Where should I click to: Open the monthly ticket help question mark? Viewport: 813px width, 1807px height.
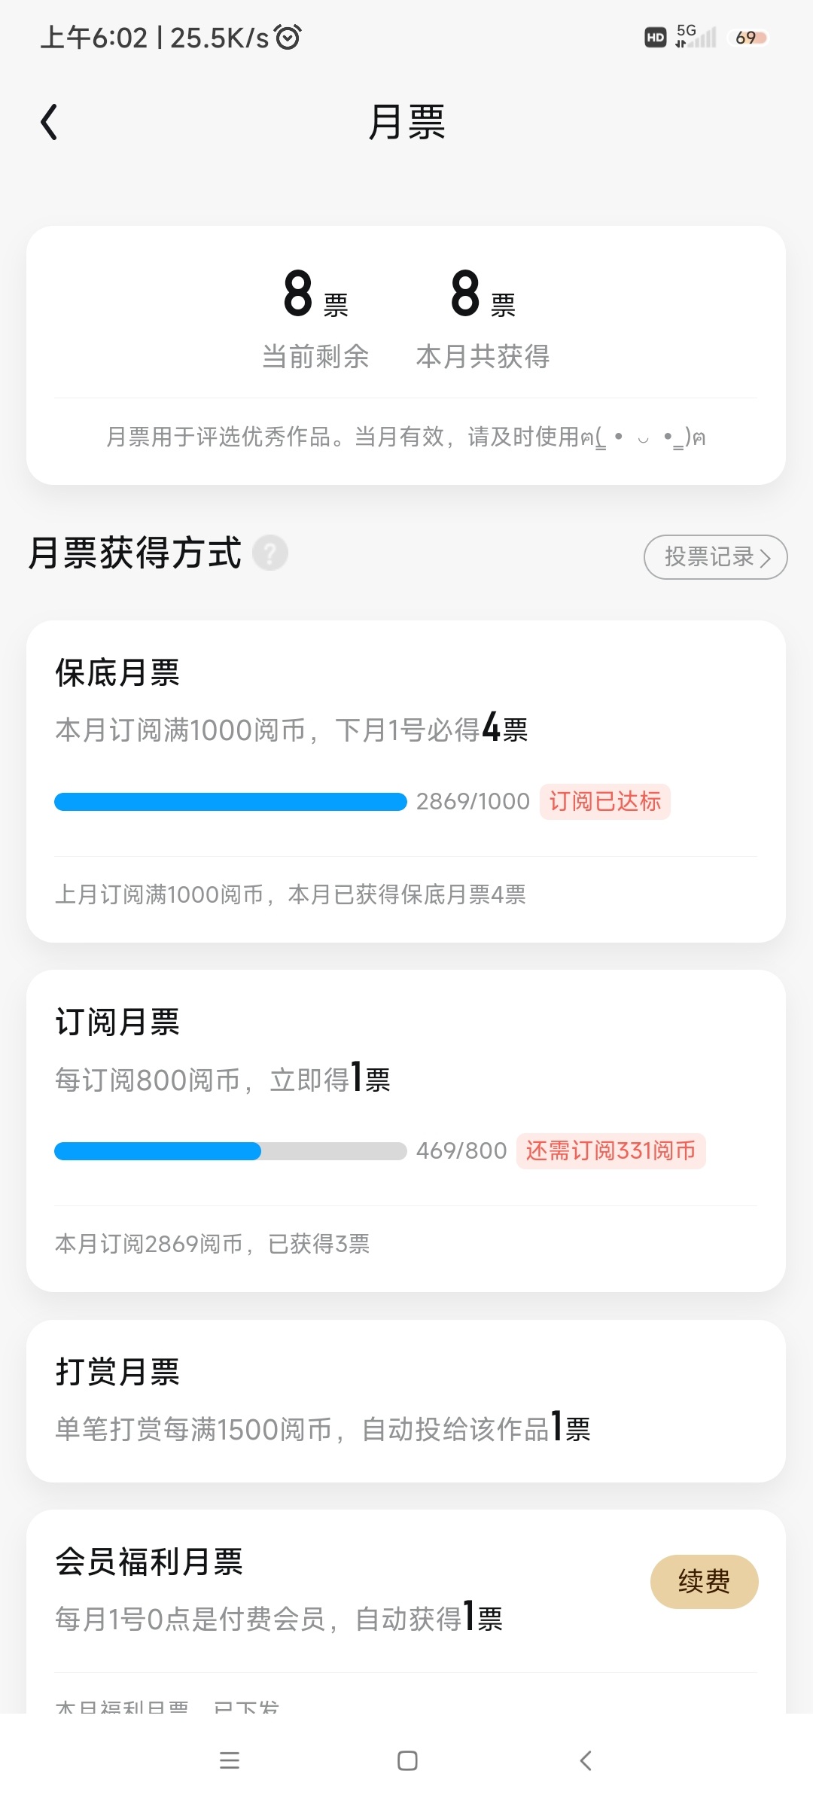tap(270, 553)
